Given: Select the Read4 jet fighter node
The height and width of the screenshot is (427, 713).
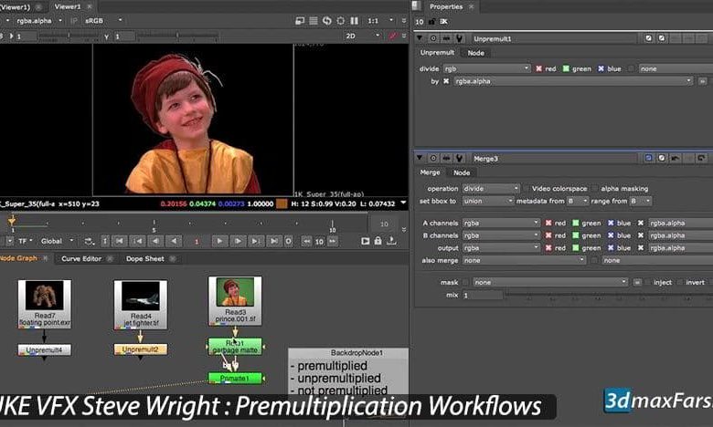Looking at the screenshot, I should tap(140, 305).
